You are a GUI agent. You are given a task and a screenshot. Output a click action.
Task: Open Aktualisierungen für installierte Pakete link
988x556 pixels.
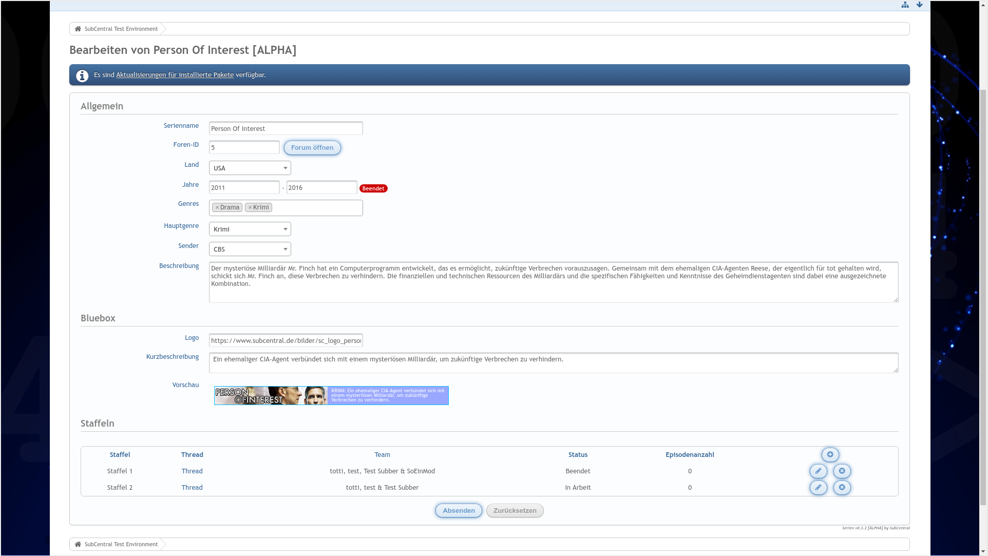tap(175, 75)
